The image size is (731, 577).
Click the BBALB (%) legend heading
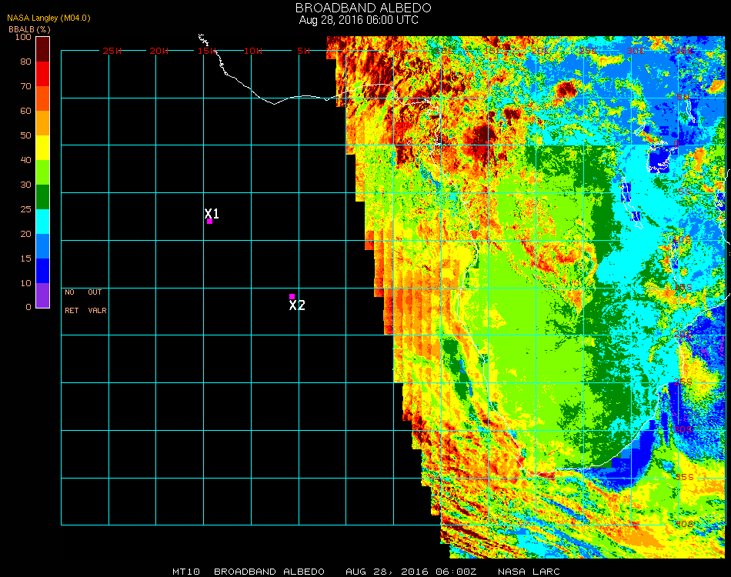pyautogui.click(x=28, y=29)
